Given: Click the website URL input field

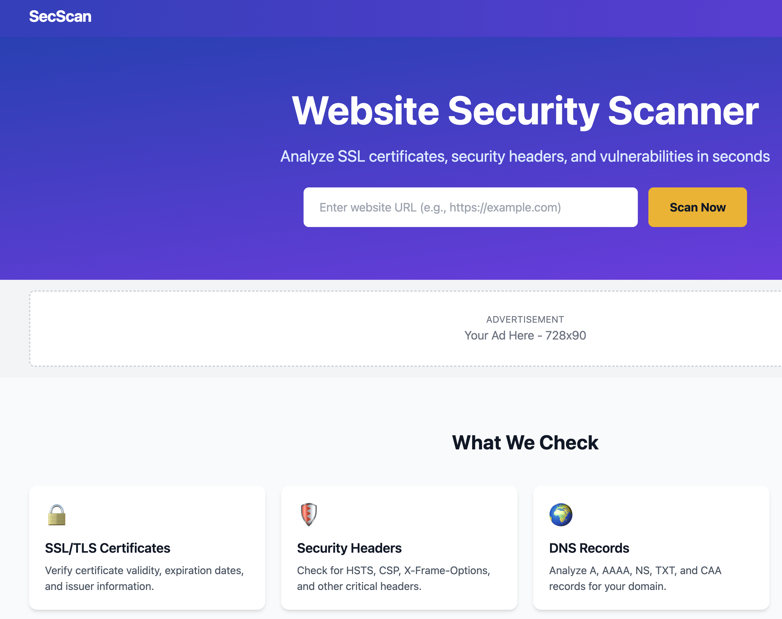Looking at the screenshot, I should pos(471,207).
